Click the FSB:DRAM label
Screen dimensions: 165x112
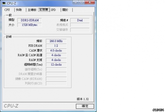35,46
